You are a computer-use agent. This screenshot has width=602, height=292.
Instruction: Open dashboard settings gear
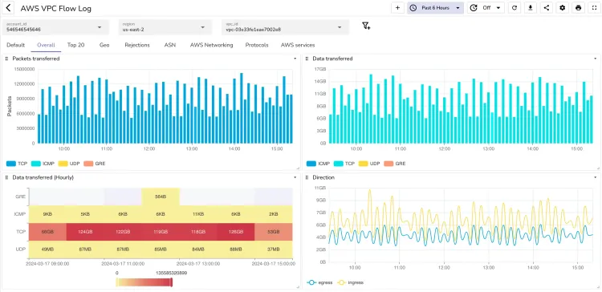[x=563, y=8]
